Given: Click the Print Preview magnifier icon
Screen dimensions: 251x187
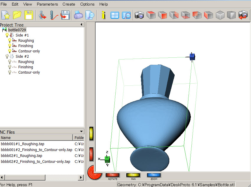Looking at the screenshot, I should coord(90,15).
